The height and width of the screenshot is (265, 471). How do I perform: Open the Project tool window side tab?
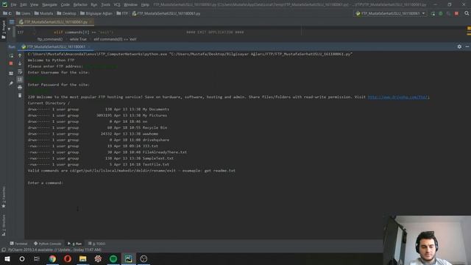[4, 29]
